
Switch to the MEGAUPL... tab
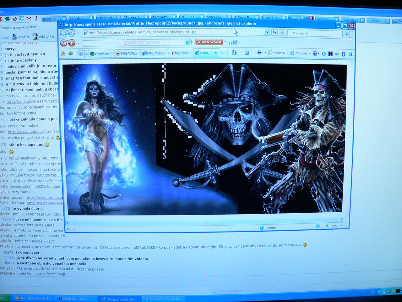[x=128, y=53]
